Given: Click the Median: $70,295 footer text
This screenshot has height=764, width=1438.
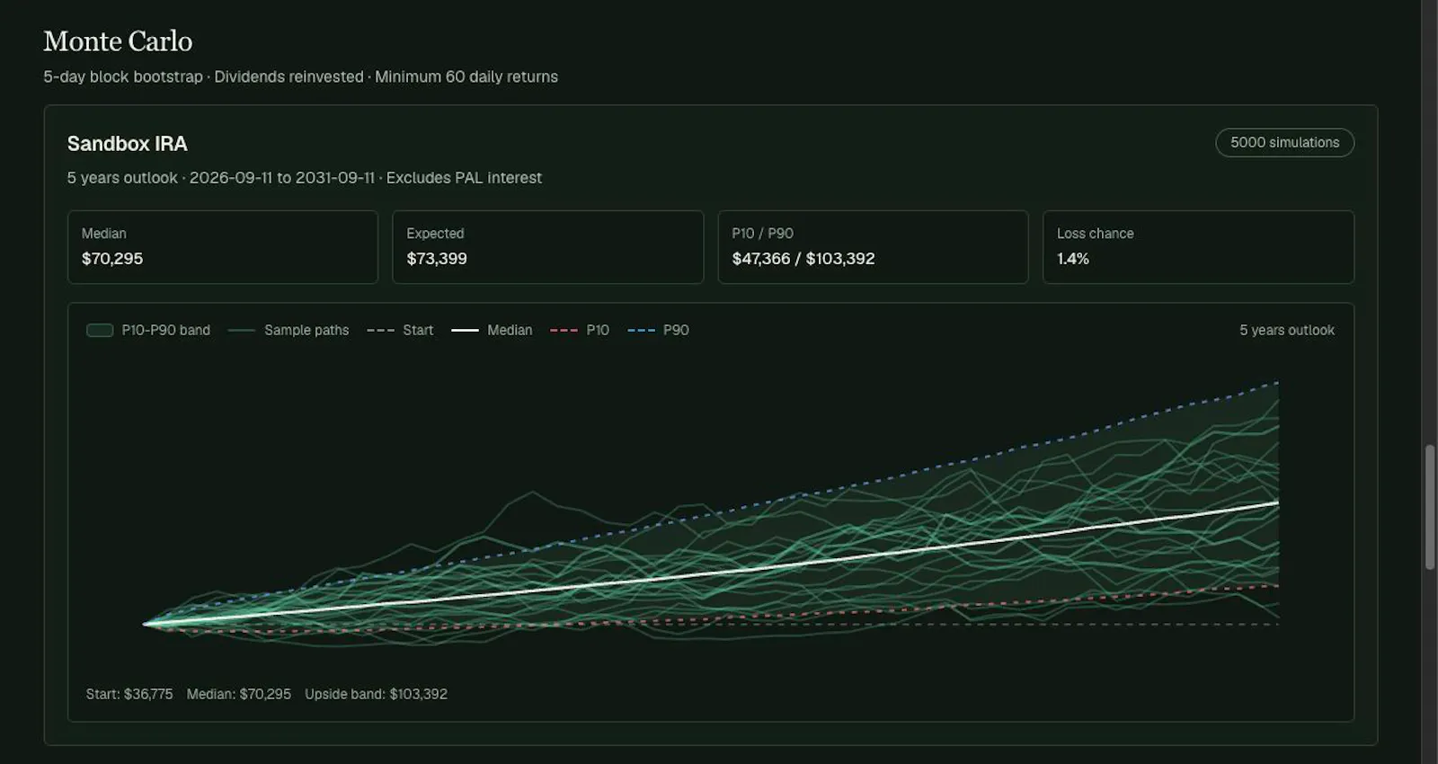Looking at the screenshot, I should click(239, 695).
